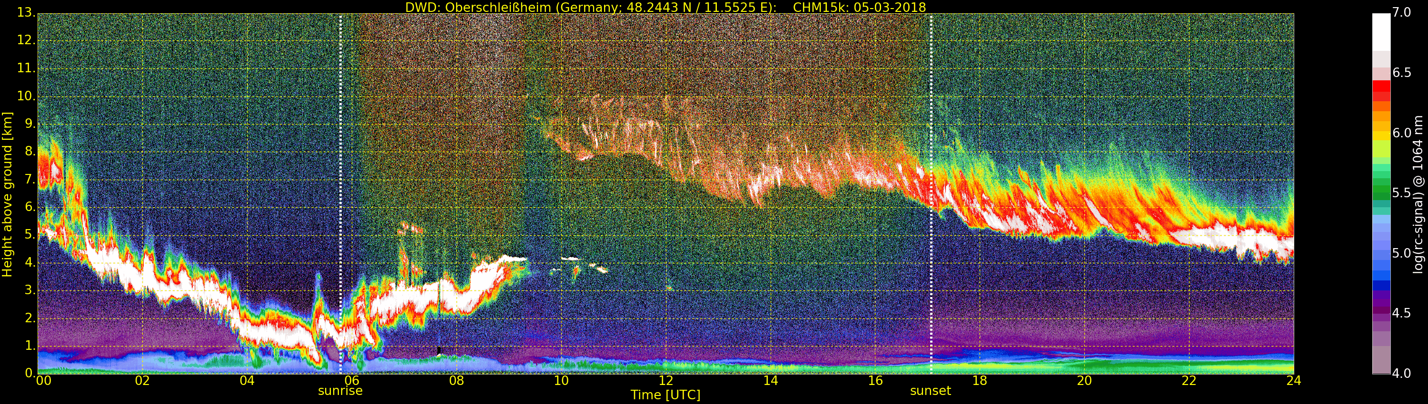This screenshot has width=1428, height=404.
Task: Click the '5.5' colorbar tick label
Action: click(x=1401, y=193)
